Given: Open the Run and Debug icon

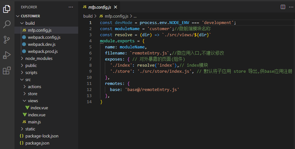Looking at the screenshot, I should tap(7, 55).
